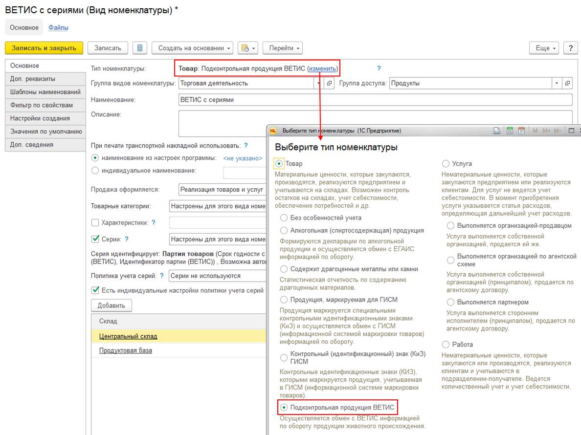Screen dimensions: 581x435
Task: Expand Группа доступа dropdown arrow
Action: coord(557,83)
